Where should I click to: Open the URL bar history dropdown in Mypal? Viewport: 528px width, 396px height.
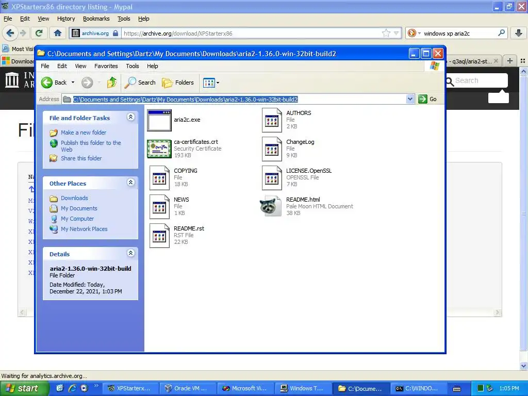397,33
